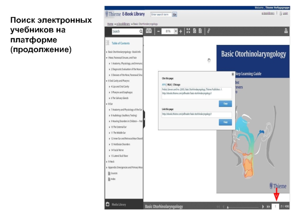Expand IV Neck section
The width and height of the screenshot is (294, 215).
point(107,162)
